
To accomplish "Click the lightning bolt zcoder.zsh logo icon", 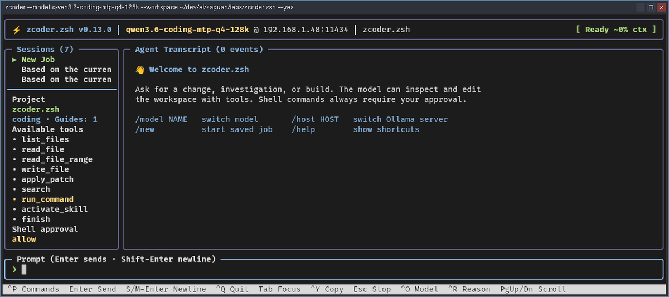I will 17,30.
